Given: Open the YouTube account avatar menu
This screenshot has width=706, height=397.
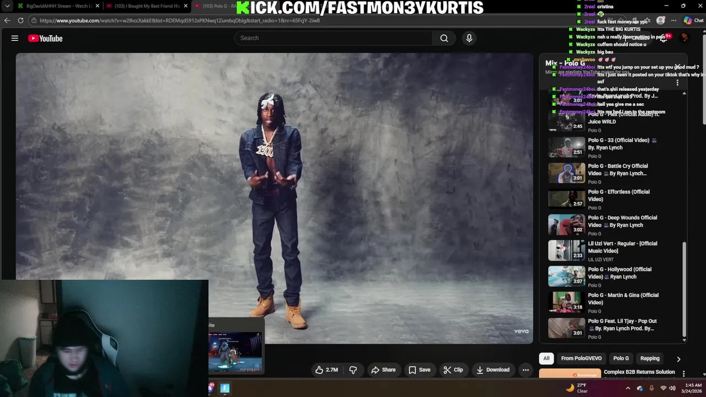Looking at the screenshot, I should coord(684,38).
